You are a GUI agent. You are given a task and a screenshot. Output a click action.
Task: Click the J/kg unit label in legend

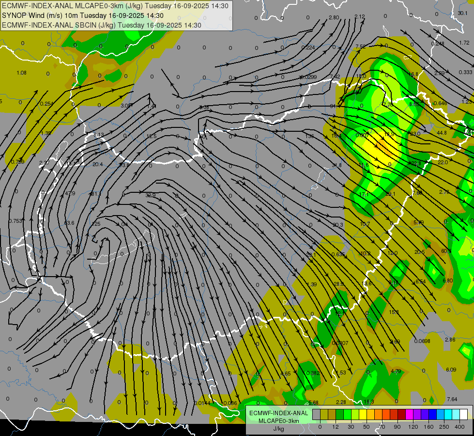pos(279,429)
